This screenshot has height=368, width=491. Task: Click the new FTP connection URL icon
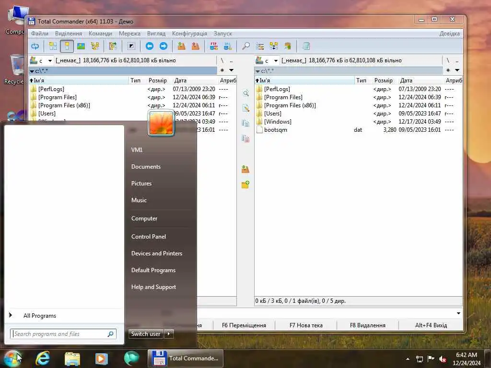pos(228,46)
